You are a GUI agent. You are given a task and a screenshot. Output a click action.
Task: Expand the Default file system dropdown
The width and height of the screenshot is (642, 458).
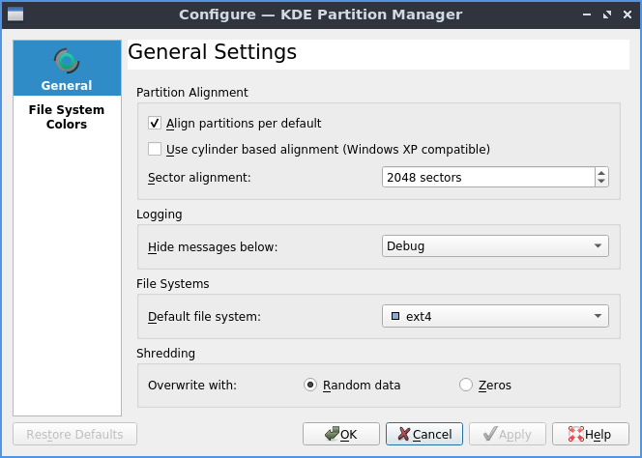tap(495, 316)
